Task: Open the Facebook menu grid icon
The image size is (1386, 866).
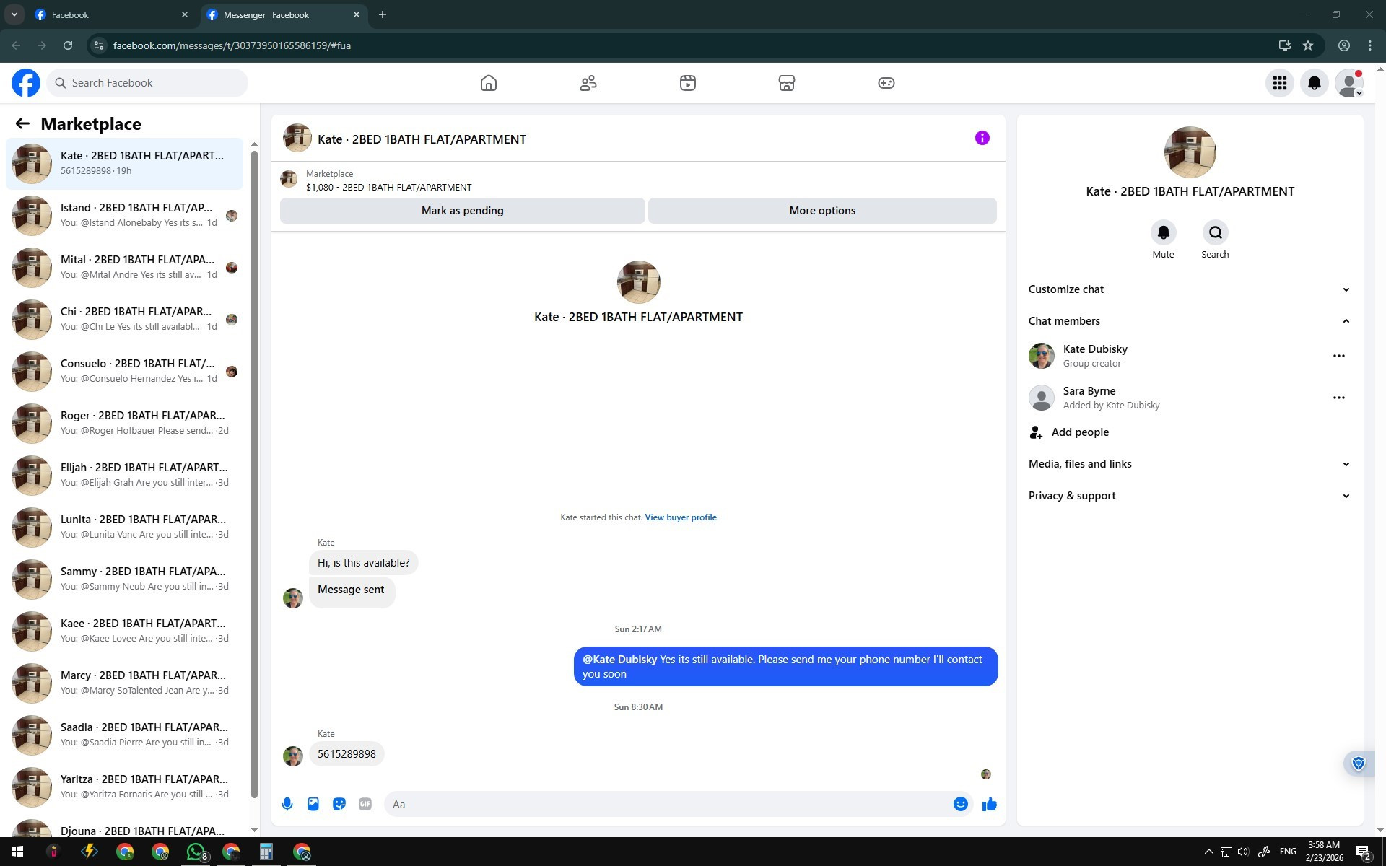Action: 1280,83
